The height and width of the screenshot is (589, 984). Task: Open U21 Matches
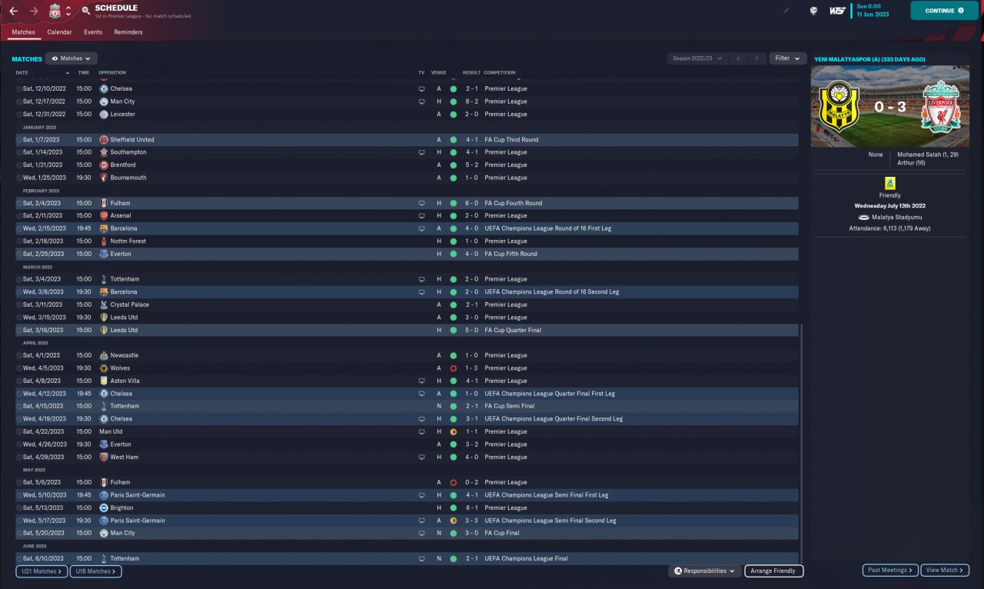click(x=42, y=571)
